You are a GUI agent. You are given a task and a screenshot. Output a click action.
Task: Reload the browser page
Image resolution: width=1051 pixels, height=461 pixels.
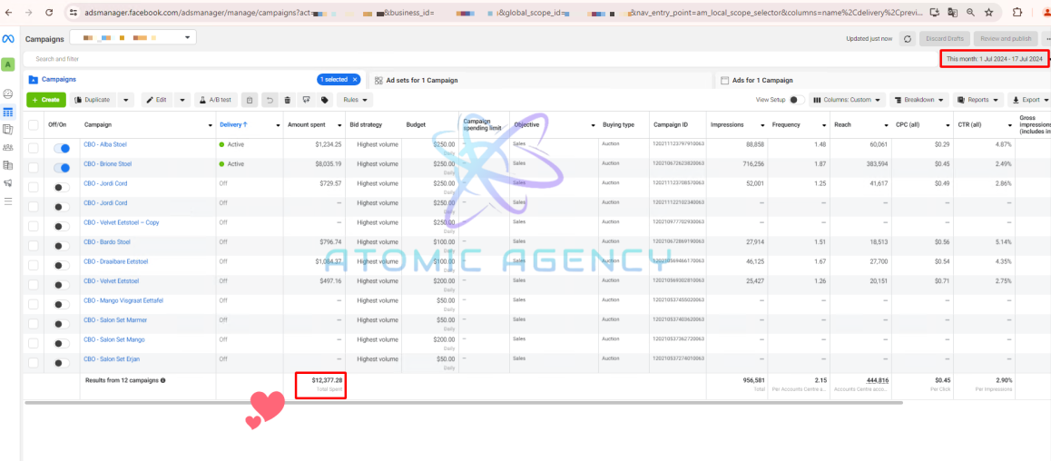tap(49, 12)
